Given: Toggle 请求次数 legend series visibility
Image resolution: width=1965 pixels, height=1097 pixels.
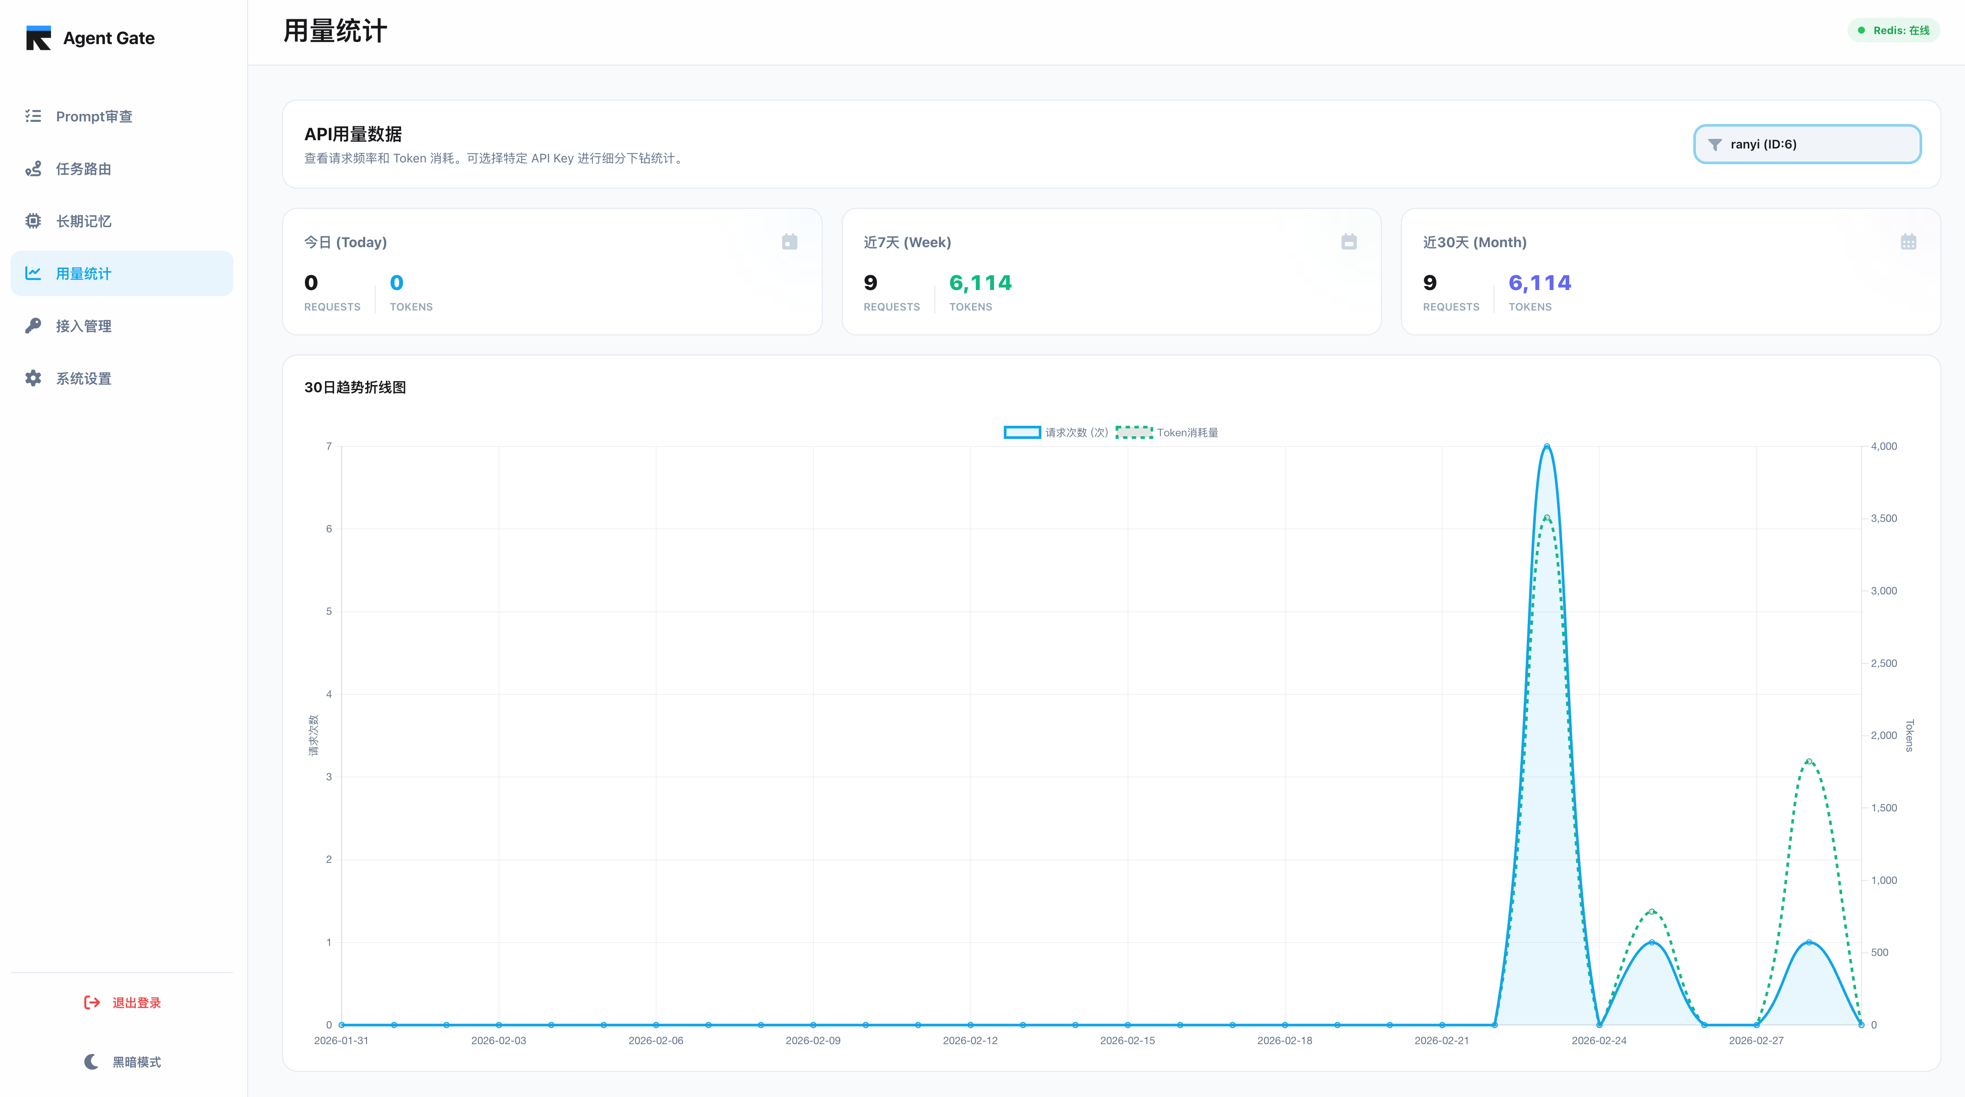Looking at the screenshot, I should pyautogui.click(x=1056, y=432).
